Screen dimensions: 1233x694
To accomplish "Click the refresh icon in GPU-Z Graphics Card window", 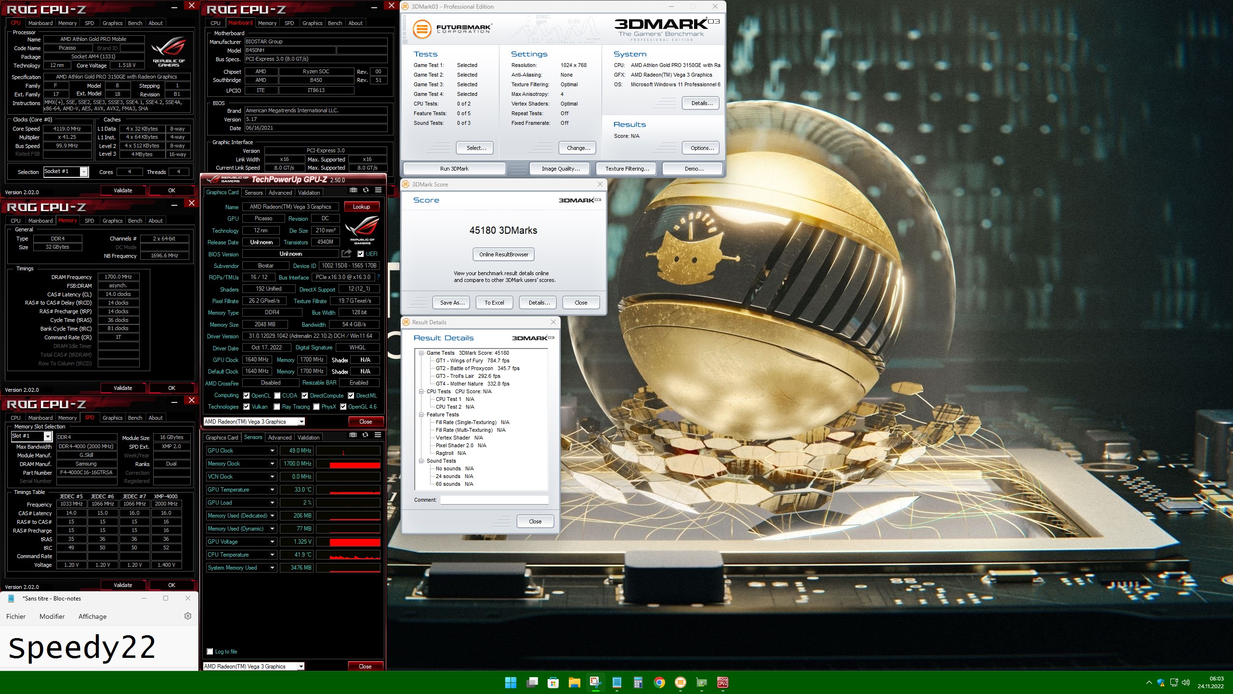I will [x=366, y=190].
